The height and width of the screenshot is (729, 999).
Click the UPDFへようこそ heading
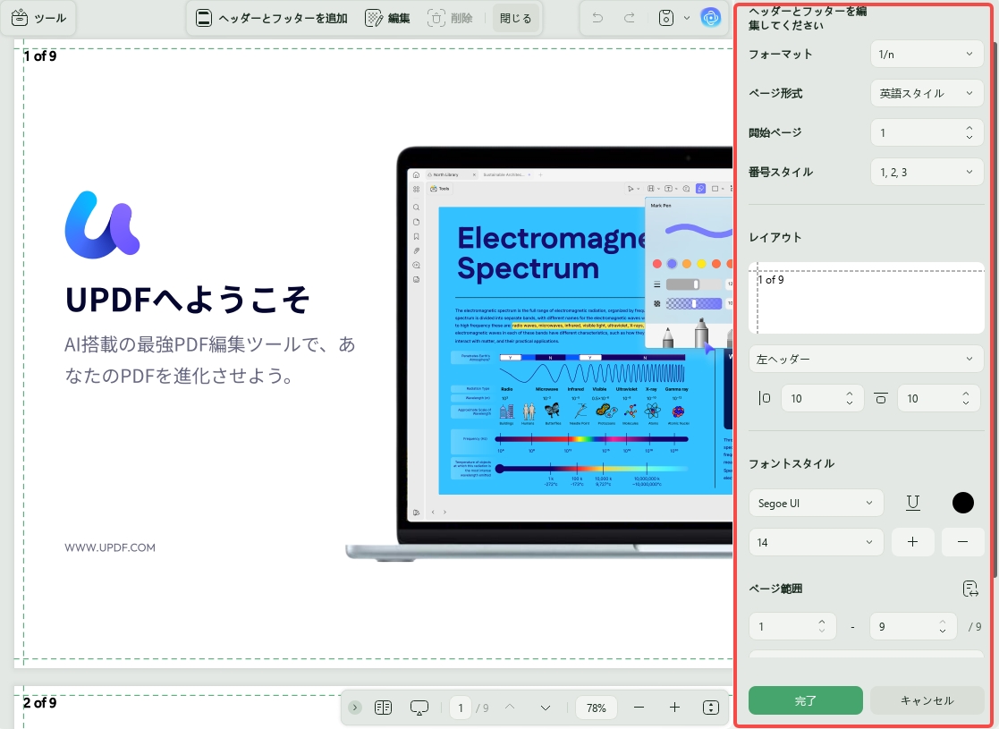pos(187,298)
